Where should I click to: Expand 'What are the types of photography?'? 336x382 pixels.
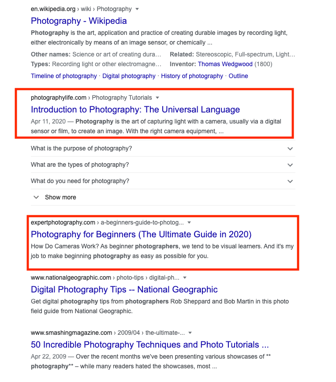coord(163,165)
